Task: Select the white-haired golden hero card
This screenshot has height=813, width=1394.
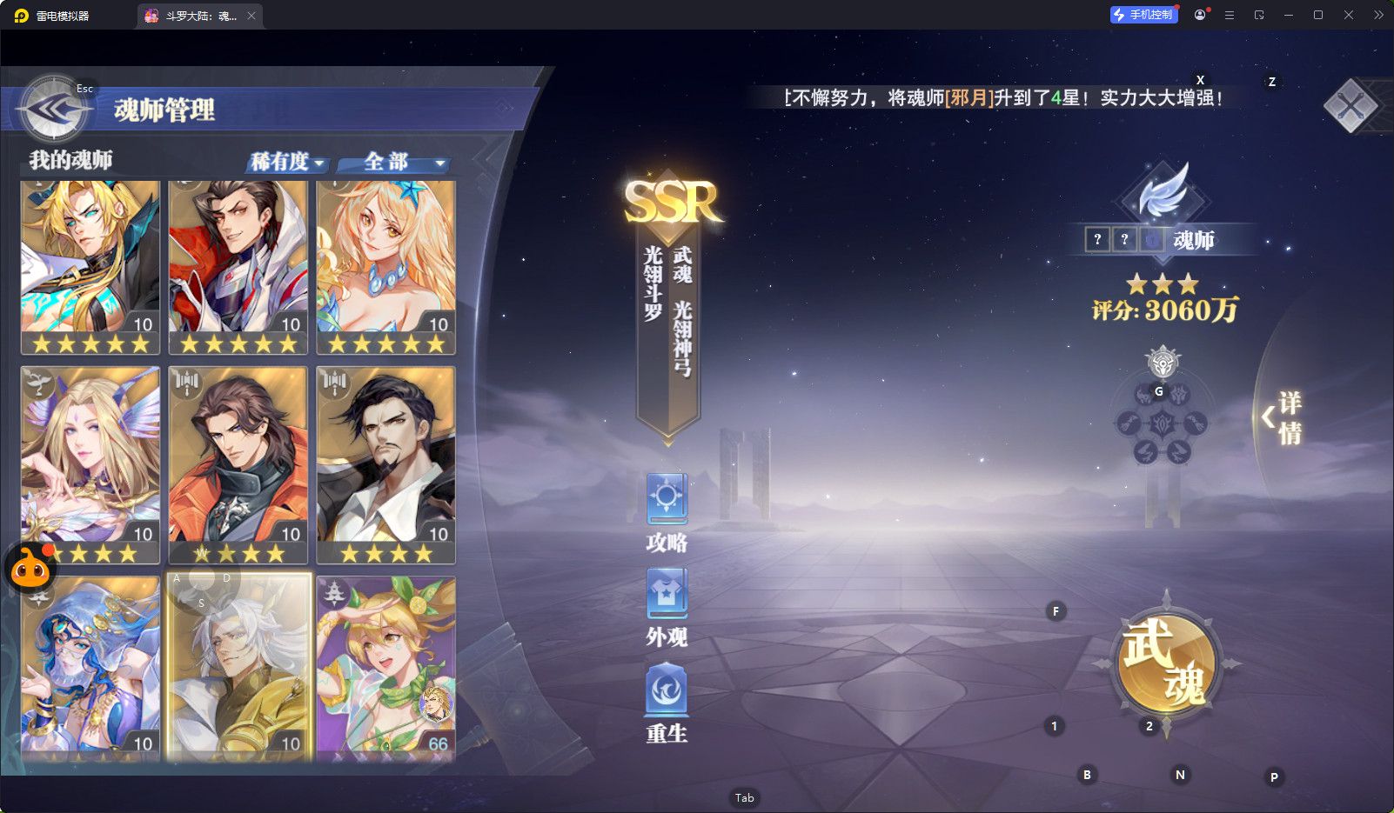Action: tap(238, 669)
